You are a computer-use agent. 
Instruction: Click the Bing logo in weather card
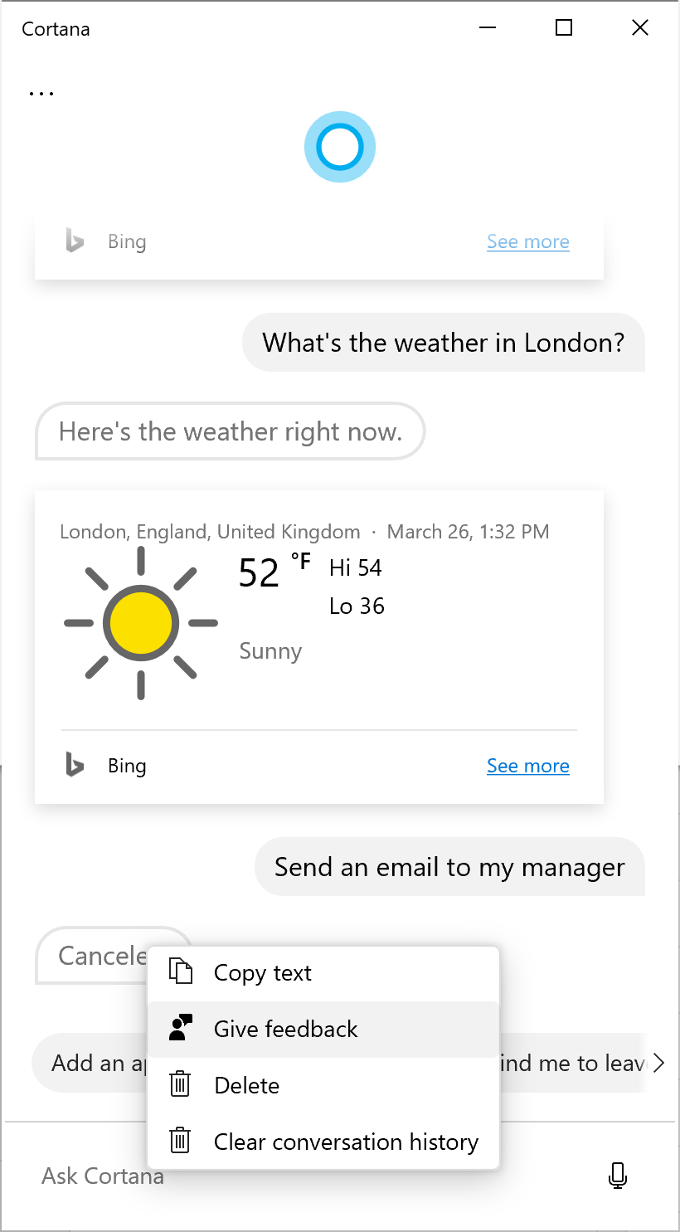pos(75,765)
